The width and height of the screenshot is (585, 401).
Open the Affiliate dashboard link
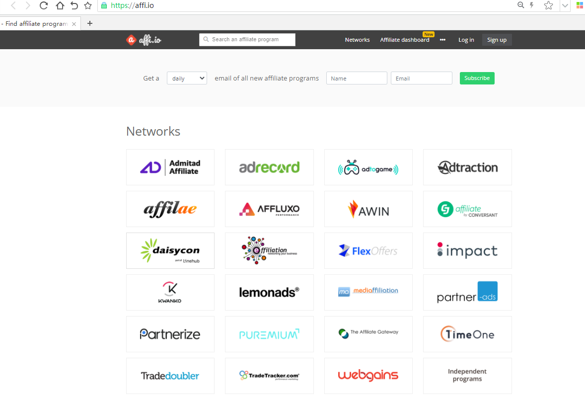point(404,40)
